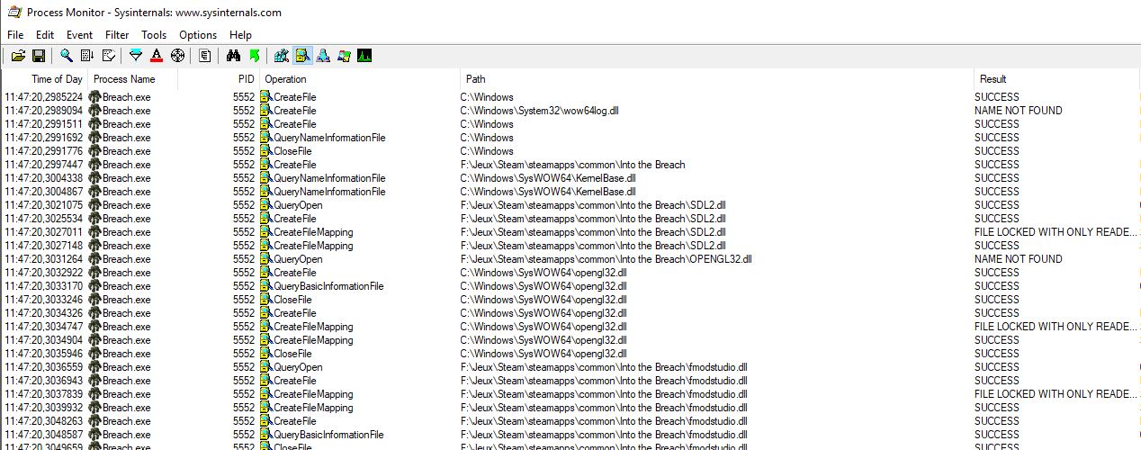Screen dimensions: 1141x450
Task: Open the File menu
Action: pyautogui.click(x=15, y=35)
